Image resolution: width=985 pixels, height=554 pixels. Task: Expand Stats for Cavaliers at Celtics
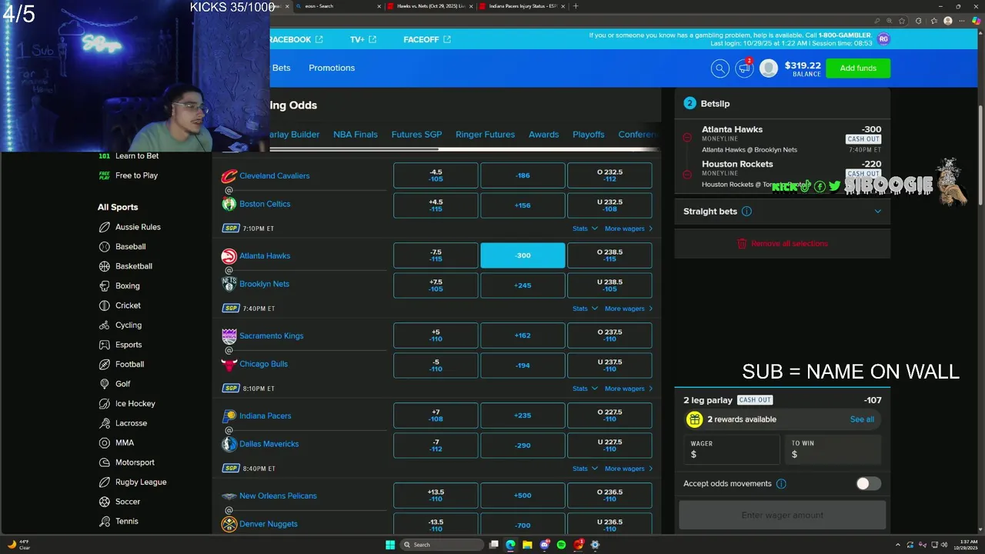[x=585, y=229]
